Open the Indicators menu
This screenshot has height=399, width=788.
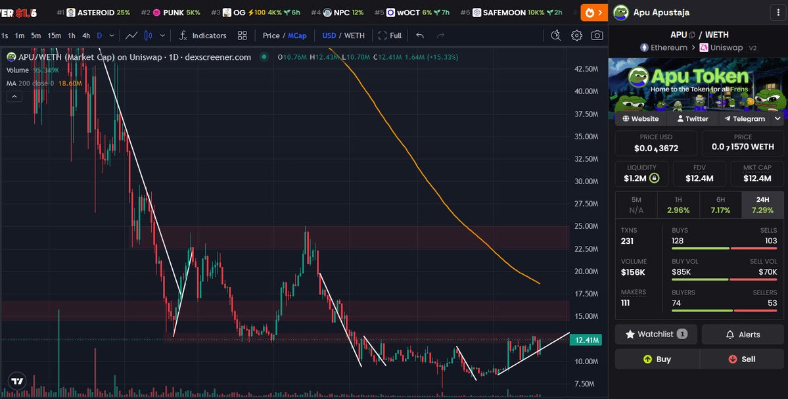202,35
